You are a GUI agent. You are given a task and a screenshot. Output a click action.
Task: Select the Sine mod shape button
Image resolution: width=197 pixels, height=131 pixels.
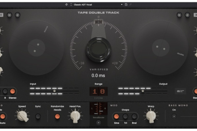coord(117,116)
